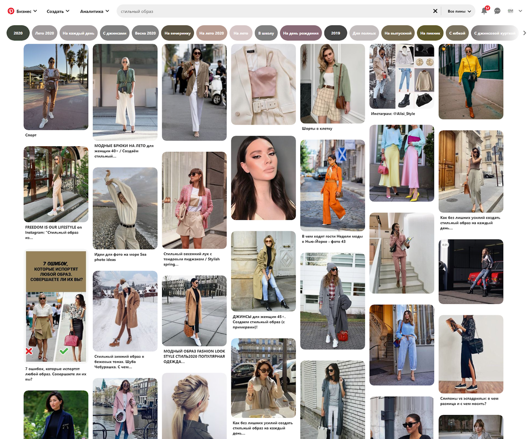Open the braided ponytail hairstyle pin
Image resolution: width=527 pixels, height=439 pixels.
point(194,406)
